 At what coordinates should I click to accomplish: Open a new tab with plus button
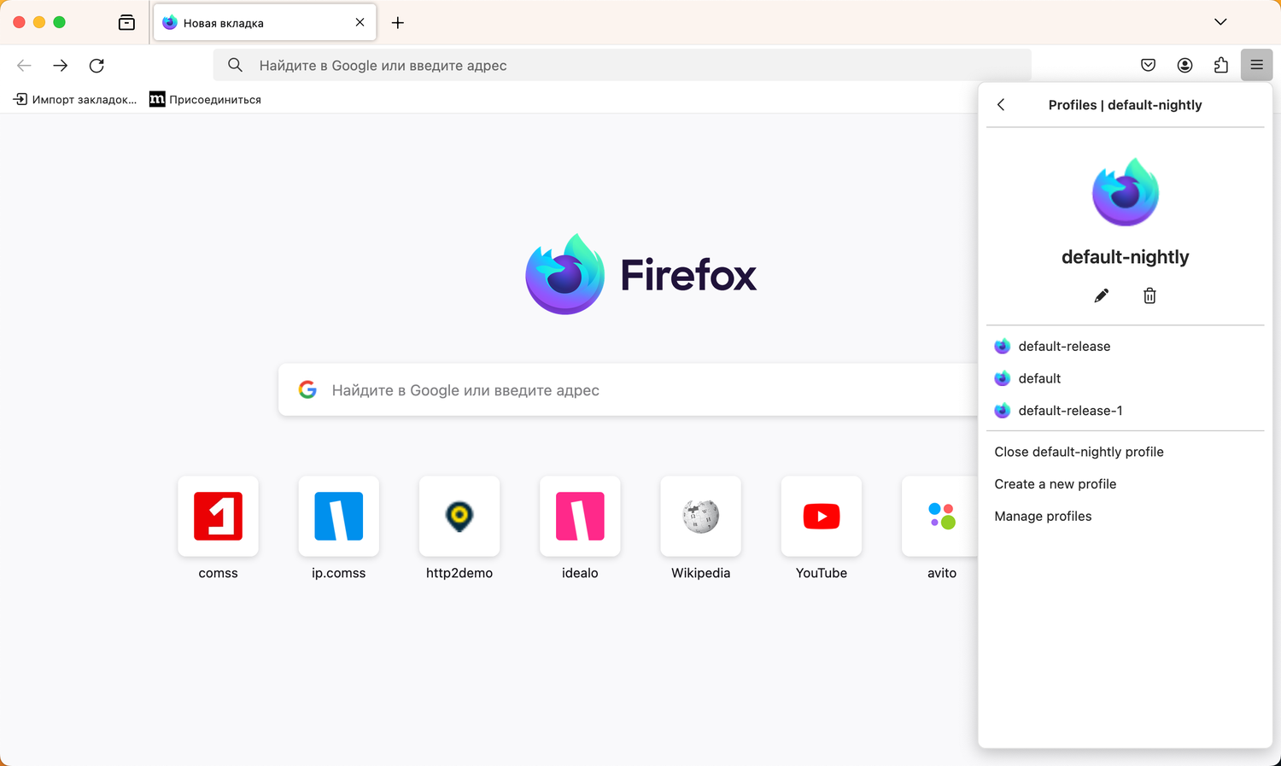(x=398, y=23)
